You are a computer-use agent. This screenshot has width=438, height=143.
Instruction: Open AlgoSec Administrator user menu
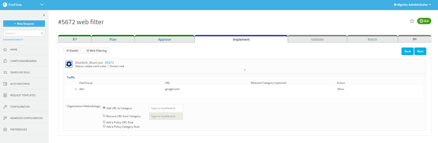tap(412, 5)
